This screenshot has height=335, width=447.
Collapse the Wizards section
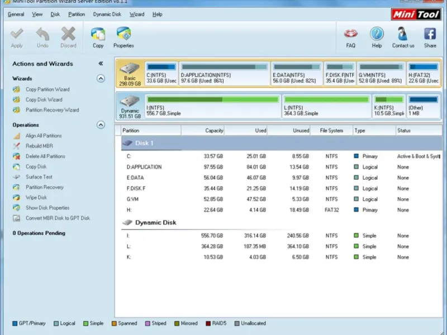click(101, 79)
